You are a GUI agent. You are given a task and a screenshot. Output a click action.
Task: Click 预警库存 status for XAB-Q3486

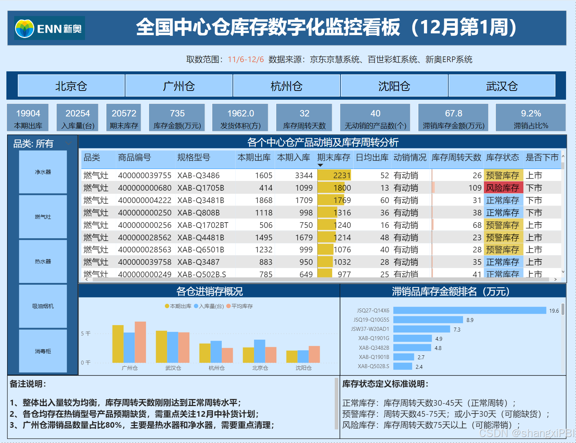click(x=503, y=175)
